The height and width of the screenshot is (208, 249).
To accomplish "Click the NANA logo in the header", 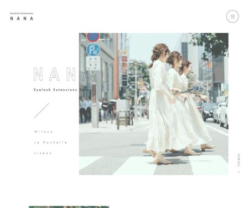I will pyautogui.click(x=22, y=18).
